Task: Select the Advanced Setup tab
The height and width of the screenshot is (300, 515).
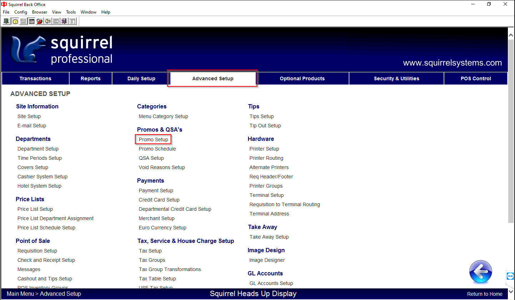Action: coord(213,78)
